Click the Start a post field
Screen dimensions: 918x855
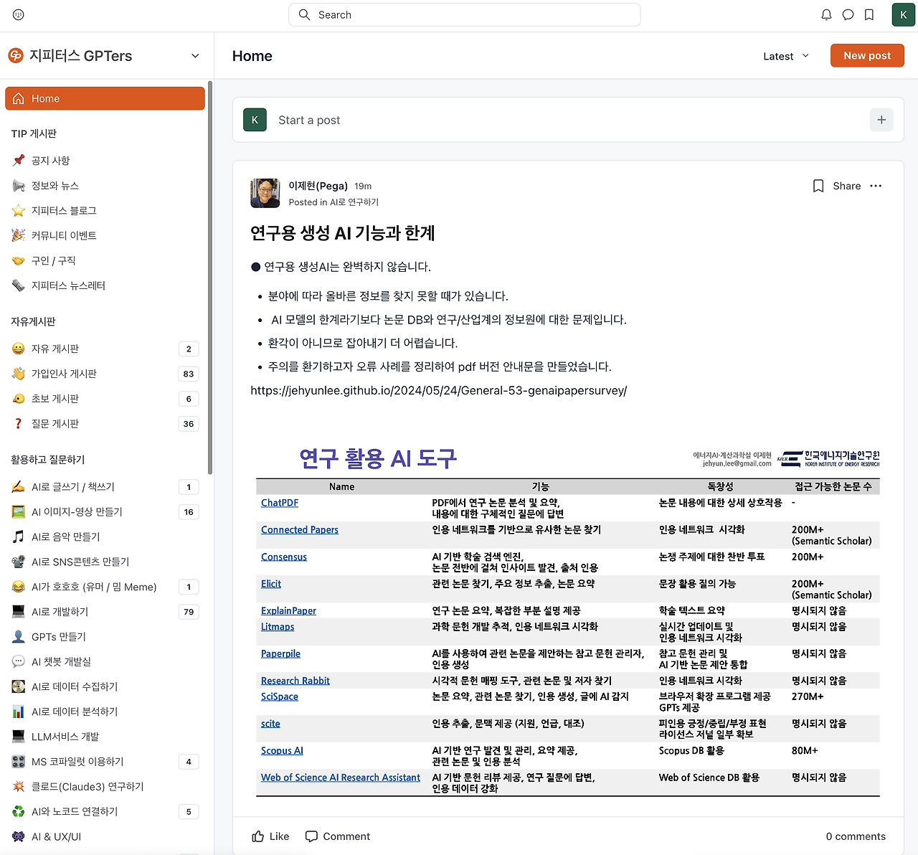[567, 120]
